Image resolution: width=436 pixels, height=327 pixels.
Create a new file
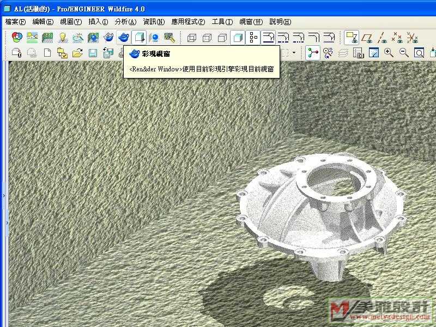coord(47,52)
